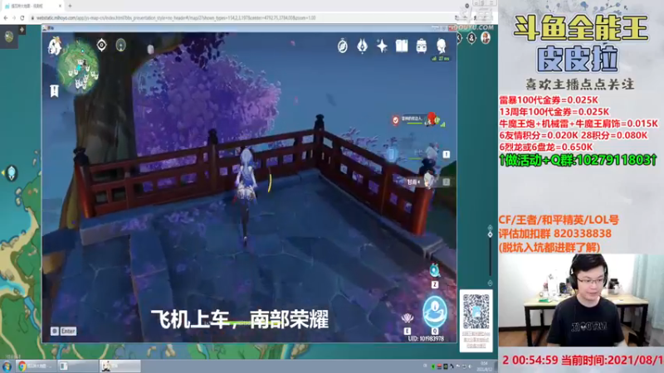Click the map marker icon on left edge
The height and width of the screenshot is (373, 664).
pos(12,172)
